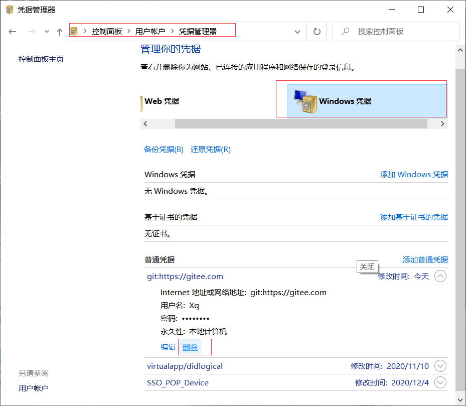Expand the virtualapp/didlogical credential details

[440, 366]
